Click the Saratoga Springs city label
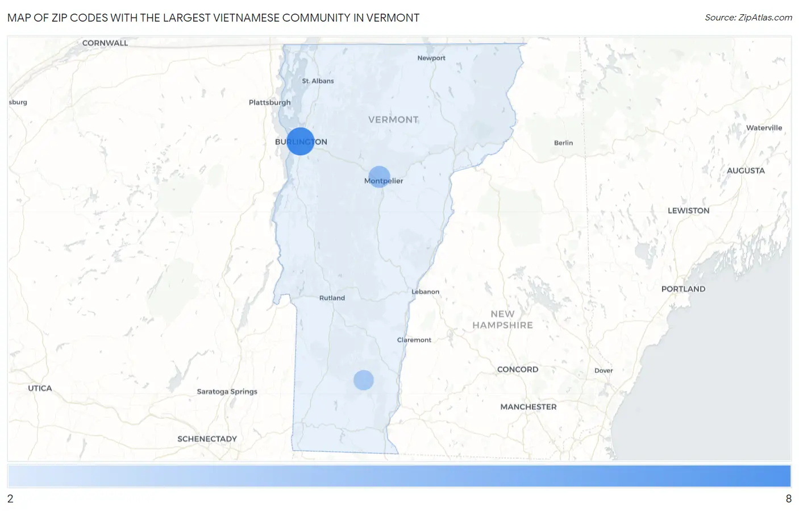Viewport: 799px width, 511px height. coord(227,392)
